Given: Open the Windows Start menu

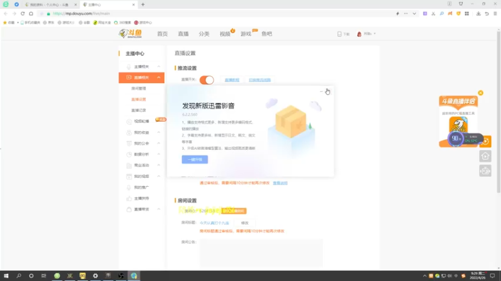Looking at the screenshot, I should coord(6,276).
